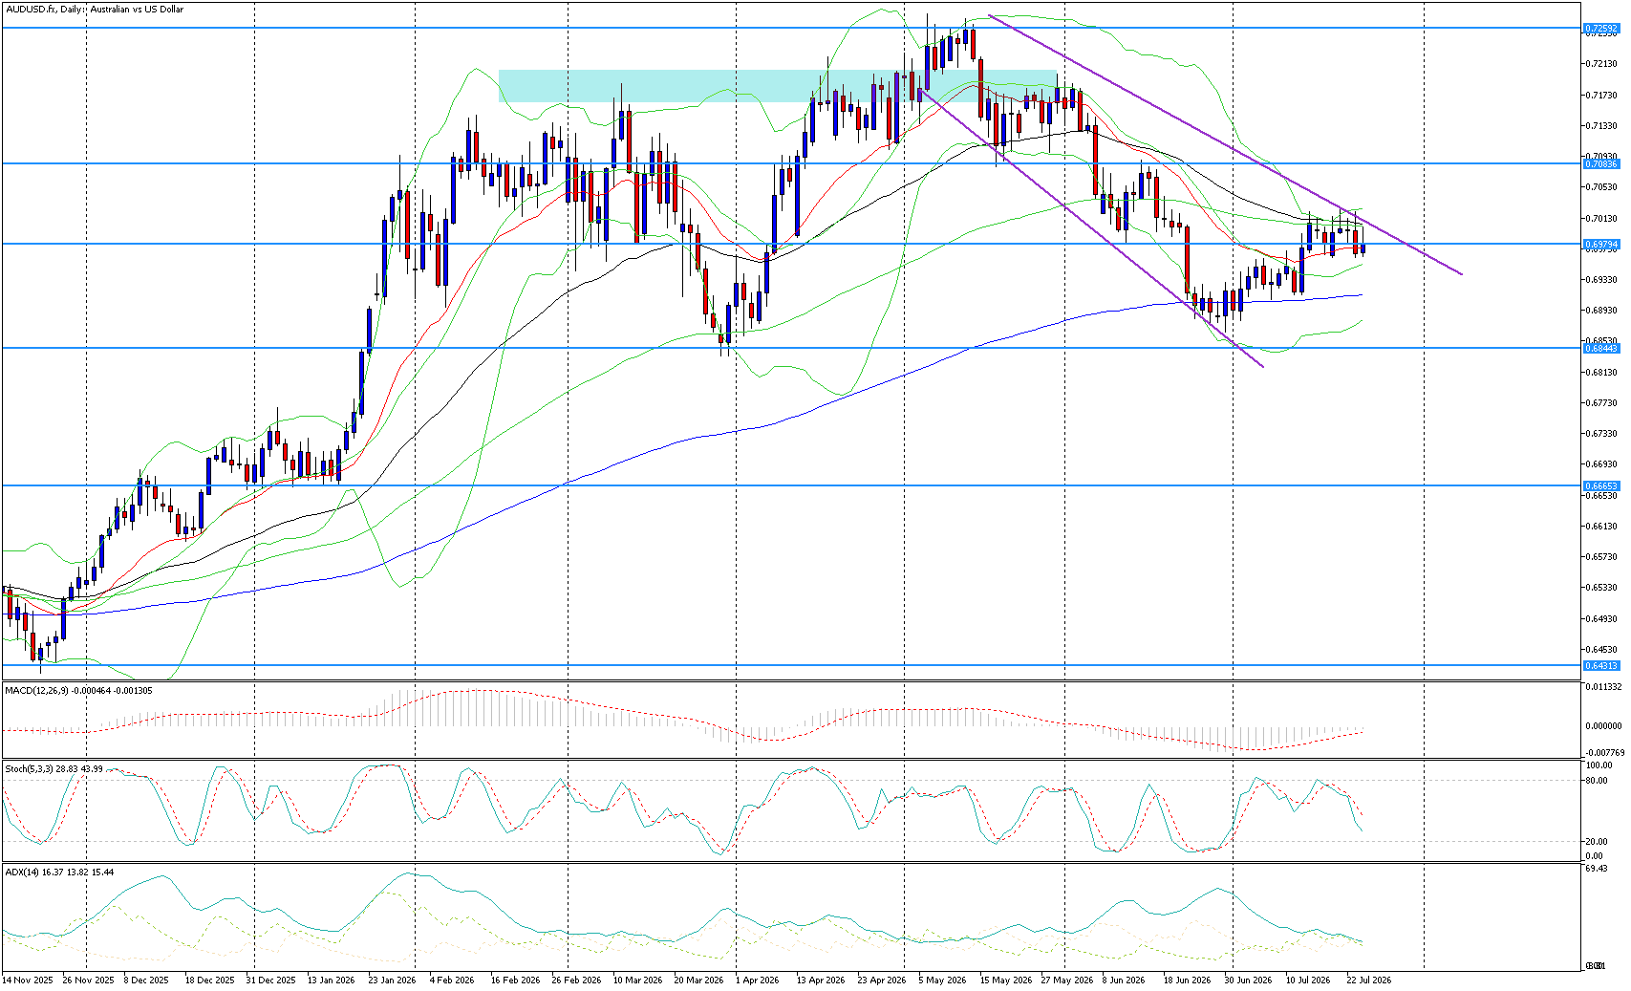Click the 22 Jul 2026 date label
The height and width of the screenshot is (991, 1631).
1369,980
